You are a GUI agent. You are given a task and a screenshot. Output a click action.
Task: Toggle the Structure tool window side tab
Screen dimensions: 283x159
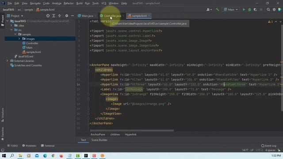click(x=2, y=115)
